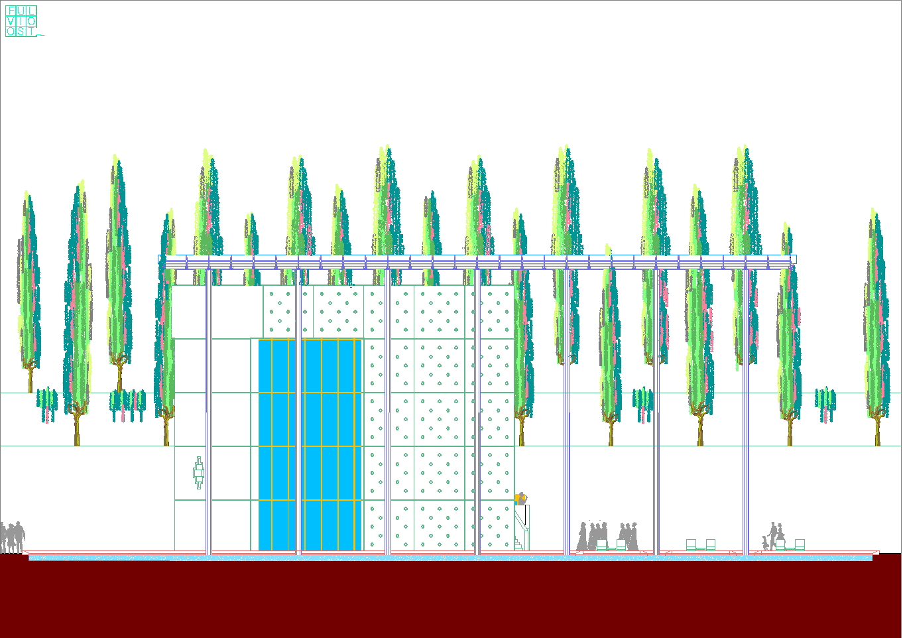Click the family silhouette walking with a child
903x638 pixels.
click(773, 536)
